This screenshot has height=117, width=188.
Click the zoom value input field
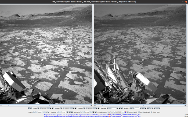point(44,108)
